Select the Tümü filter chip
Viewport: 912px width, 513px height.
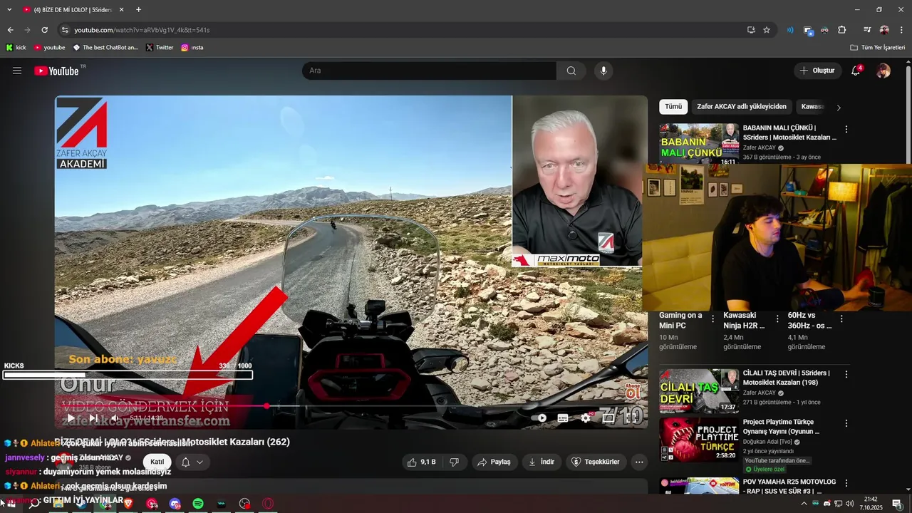[x=673, y=107]
